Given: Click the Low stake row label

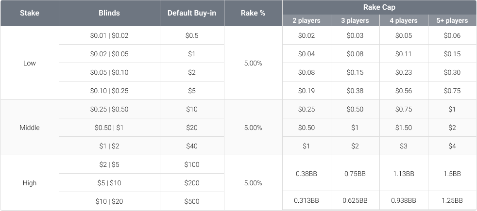Looking at the screenshot, I should [x=30, y=63].
